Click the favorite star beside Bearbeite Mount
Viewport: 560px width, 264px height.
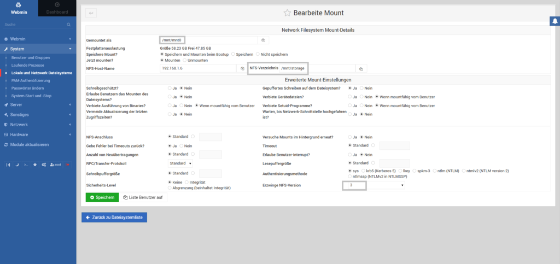[x=287, y=13]
